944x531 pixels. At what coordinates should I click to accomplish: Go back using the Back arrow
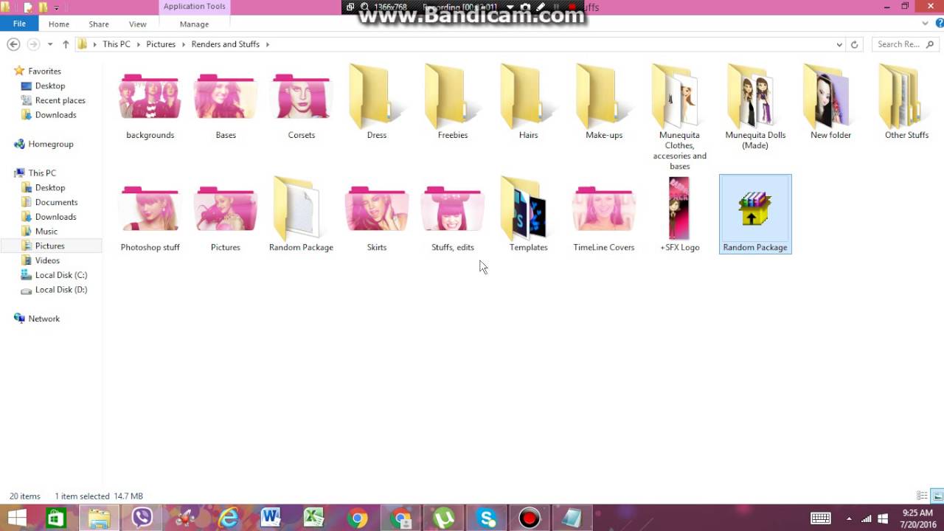coord(13,44)
